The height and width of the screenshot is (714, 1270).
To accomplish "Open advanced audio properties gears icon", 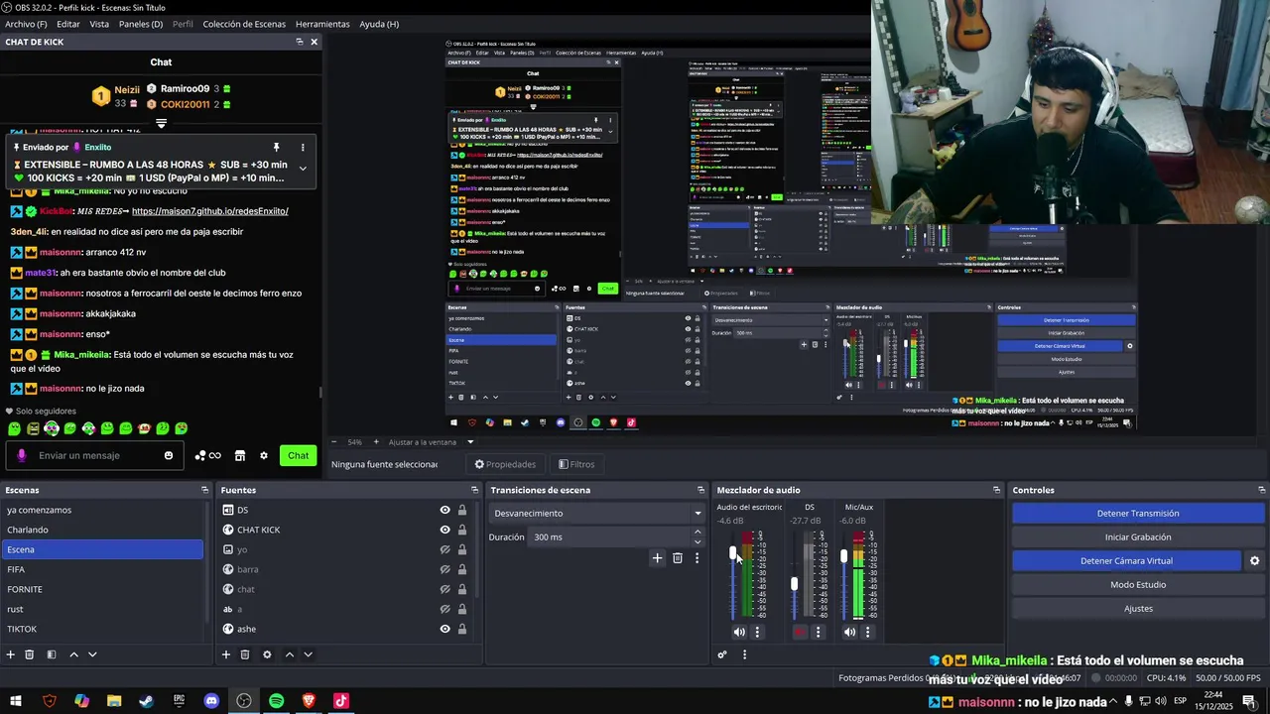I will 722,654.
